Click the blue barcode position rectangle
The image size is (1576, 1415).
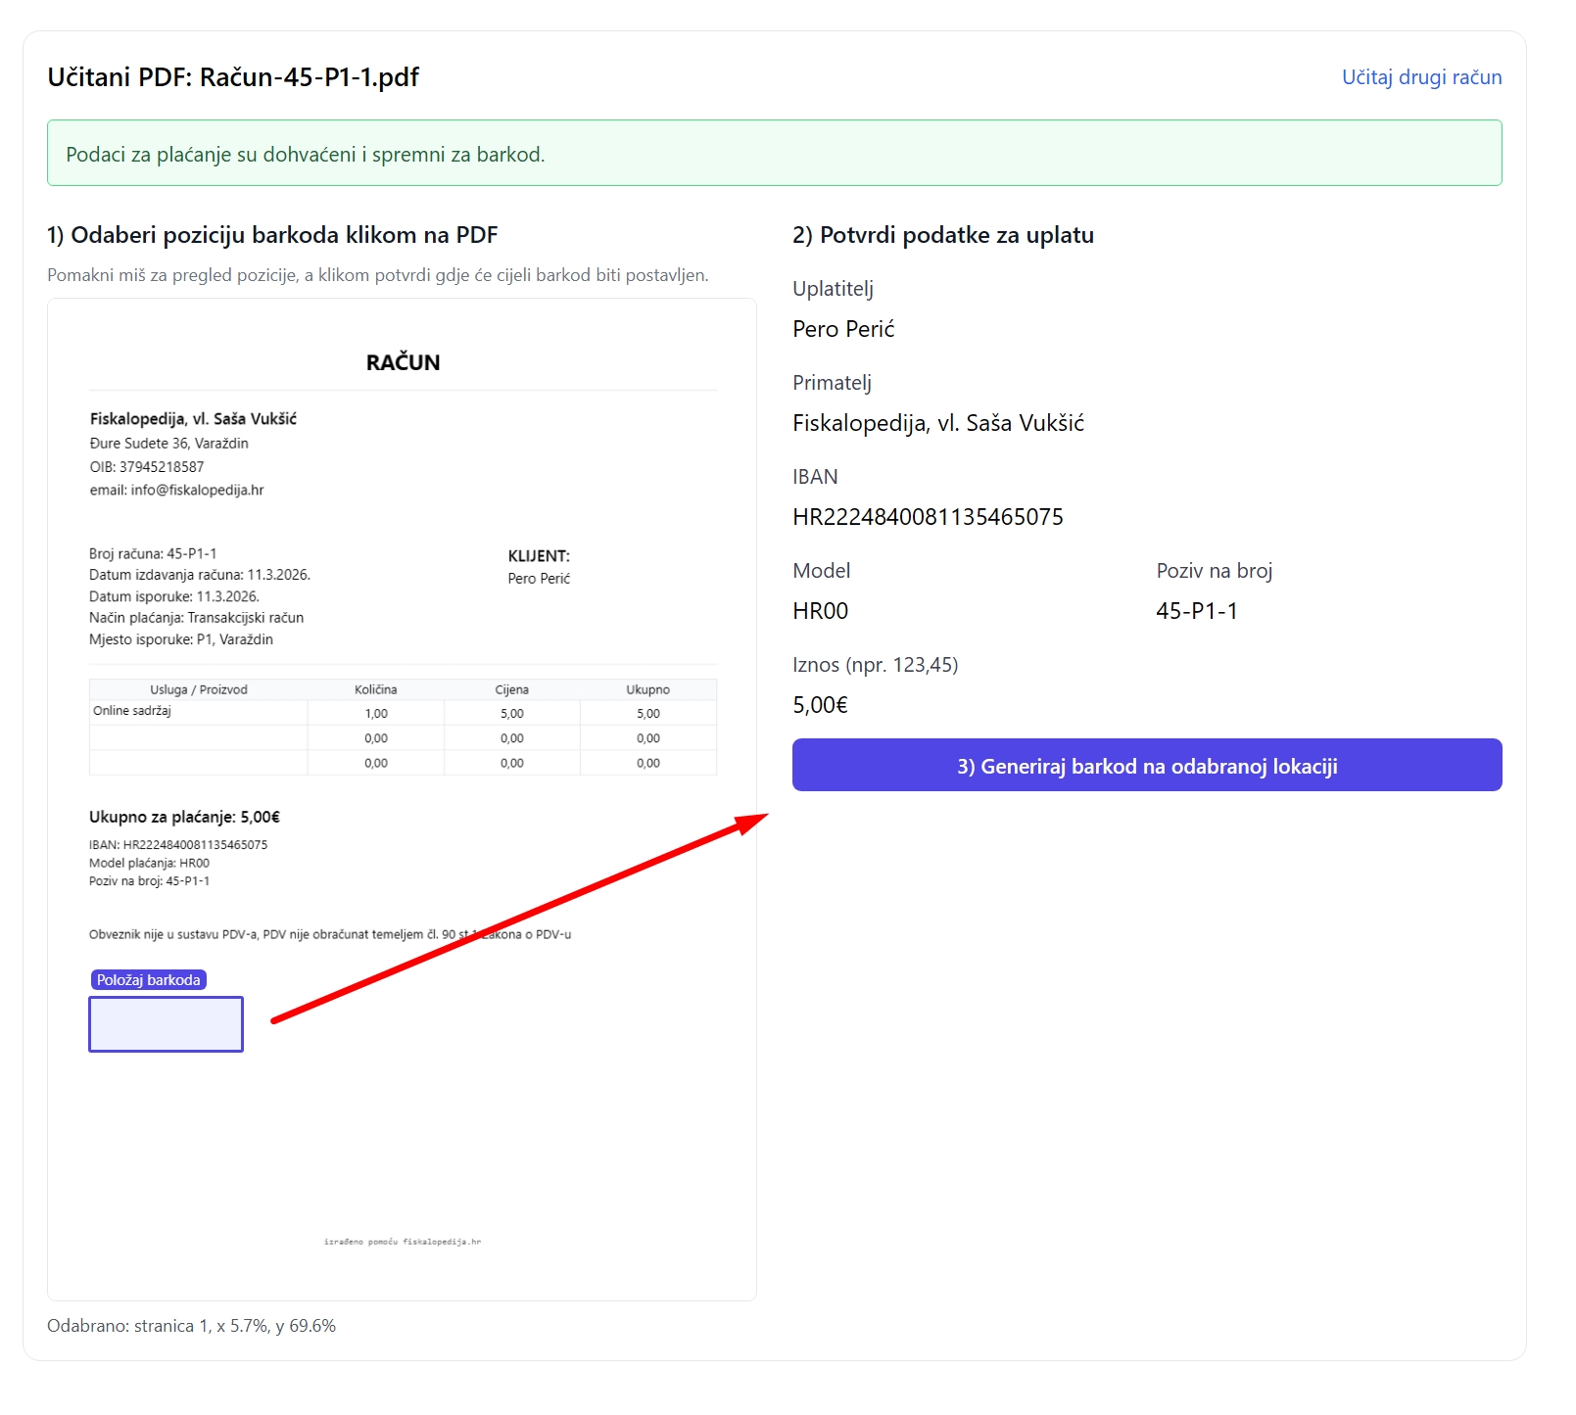point(166,1024)
